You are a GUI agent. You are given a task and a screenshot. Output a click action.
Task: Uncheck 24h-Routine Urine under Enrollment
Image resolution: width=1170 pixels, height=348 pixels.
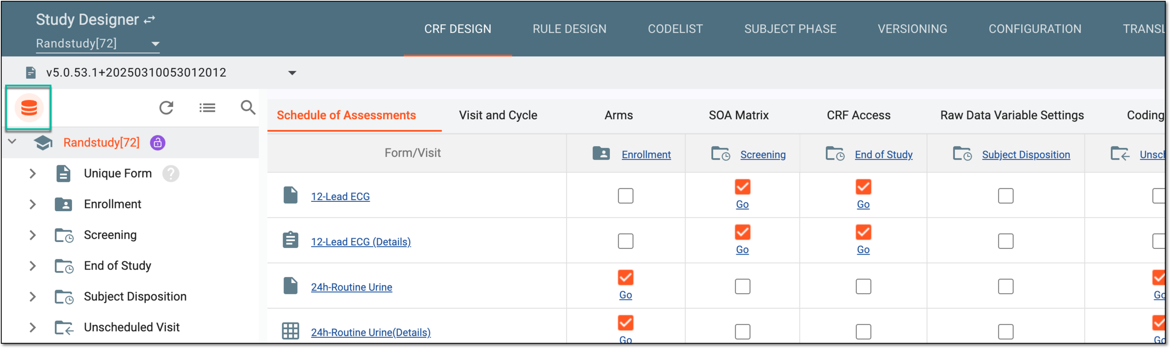(x=625, y=277)
